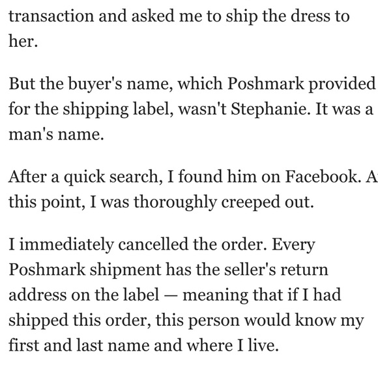The height and width of the screenshot is (378, 378).
Task: Click the phrase "creeped out."
Action: [x=268, y=202]
